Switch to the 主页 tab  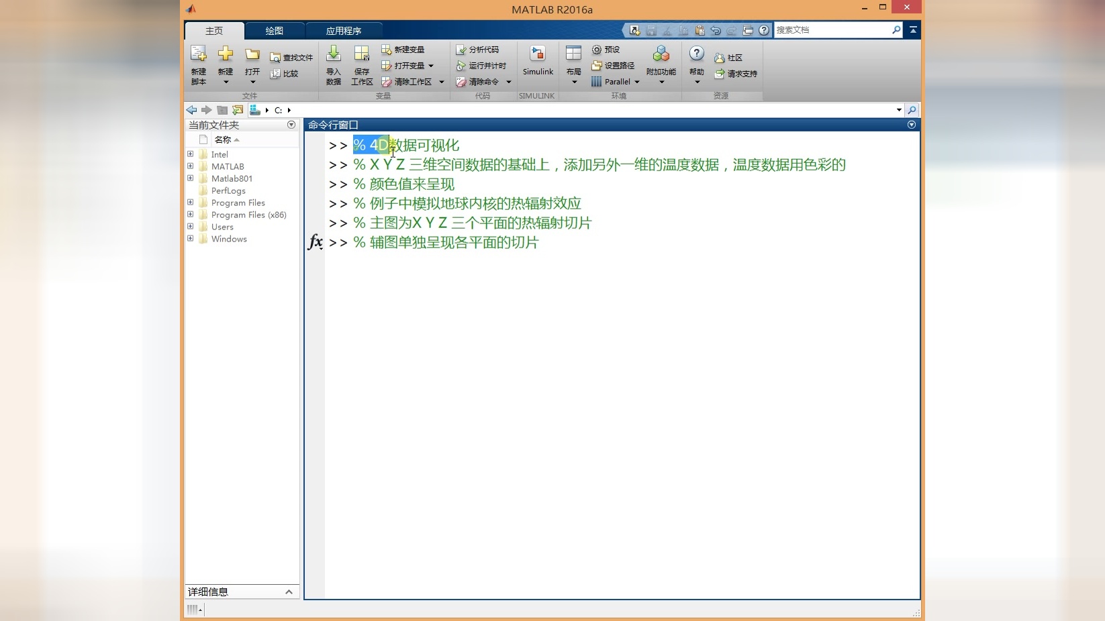214,31
